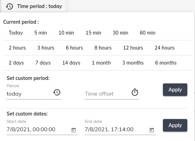Select the 6 months period
Viewport: 195px width, 141px height.
tap(166, 63)
